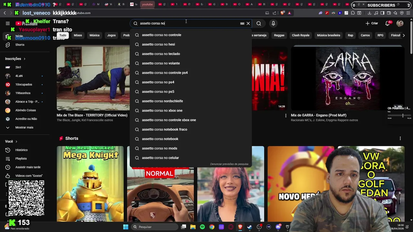Open Brave Rewards triangle icon
Image resolution: width=413 pixels, height=232 pixels.
[289, 13]
